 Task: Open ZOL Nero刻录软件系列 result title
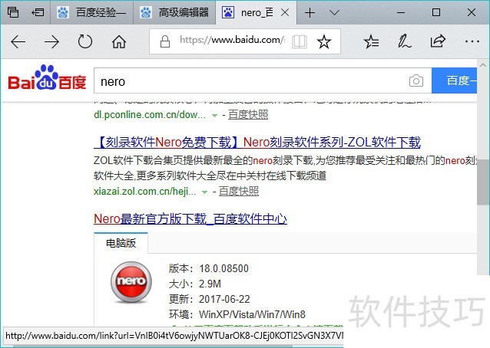coord(257,143)
